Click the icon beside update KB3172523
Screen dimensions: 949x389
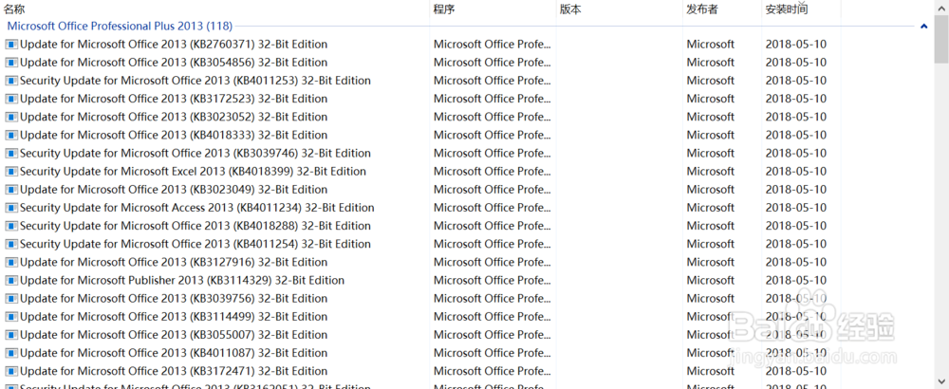[x=11, y=99]
